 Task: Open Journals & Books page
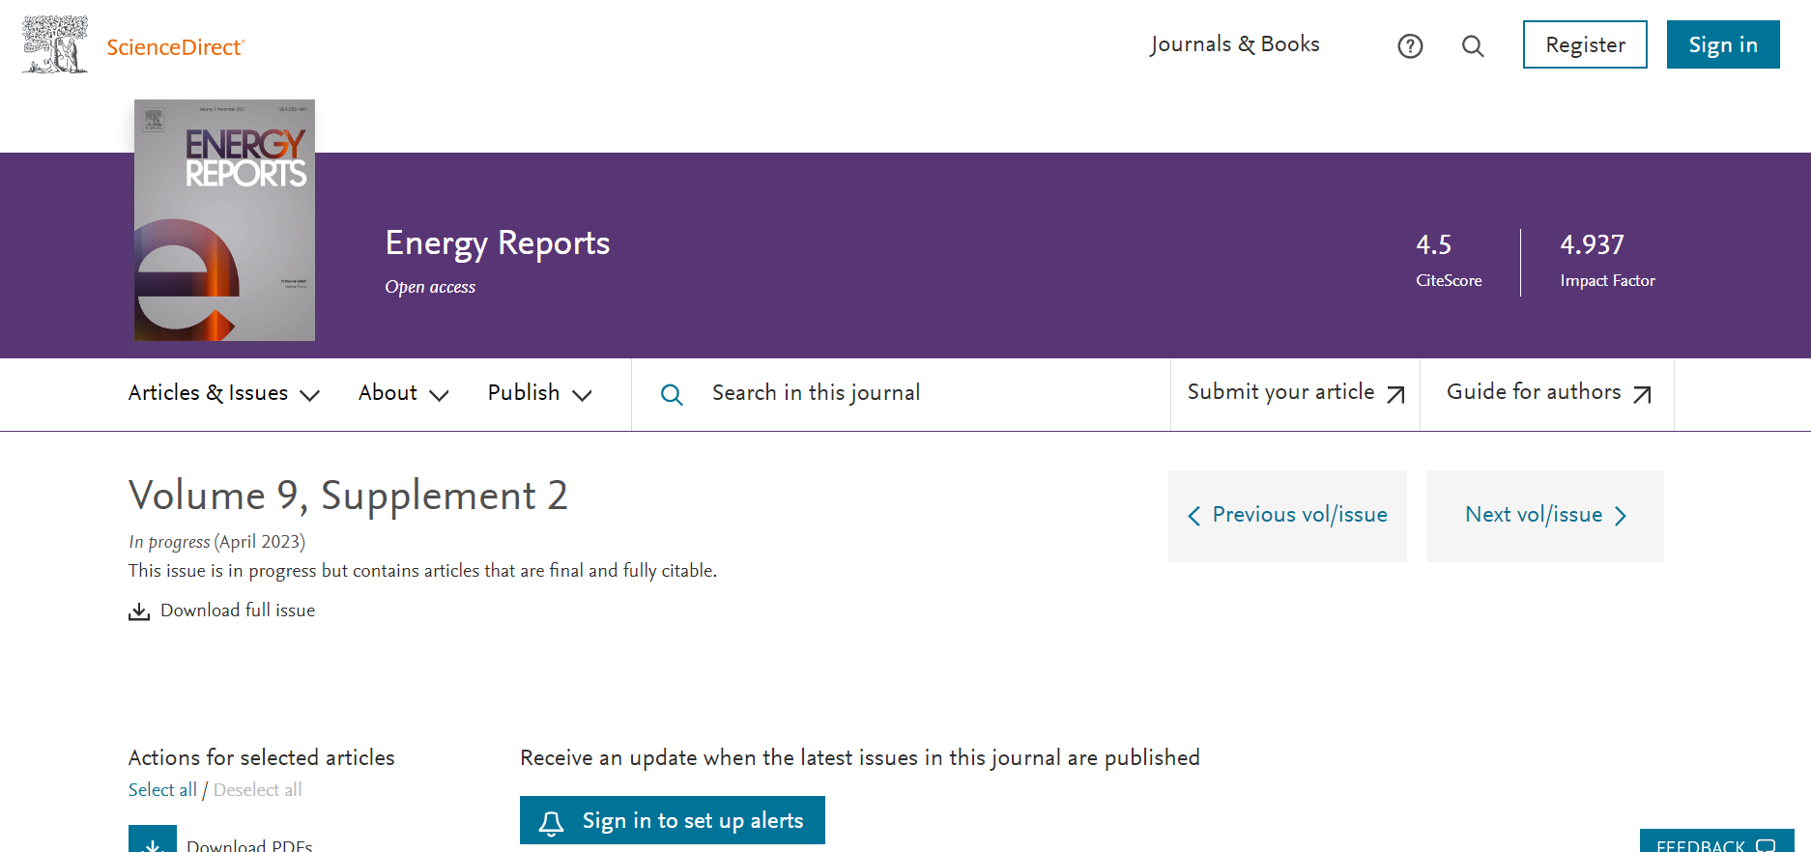click(x=1234, y=44)
